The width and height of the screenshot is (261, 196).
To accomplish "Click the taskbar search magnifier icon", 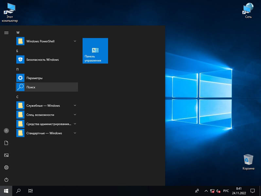I will [18, 191].
